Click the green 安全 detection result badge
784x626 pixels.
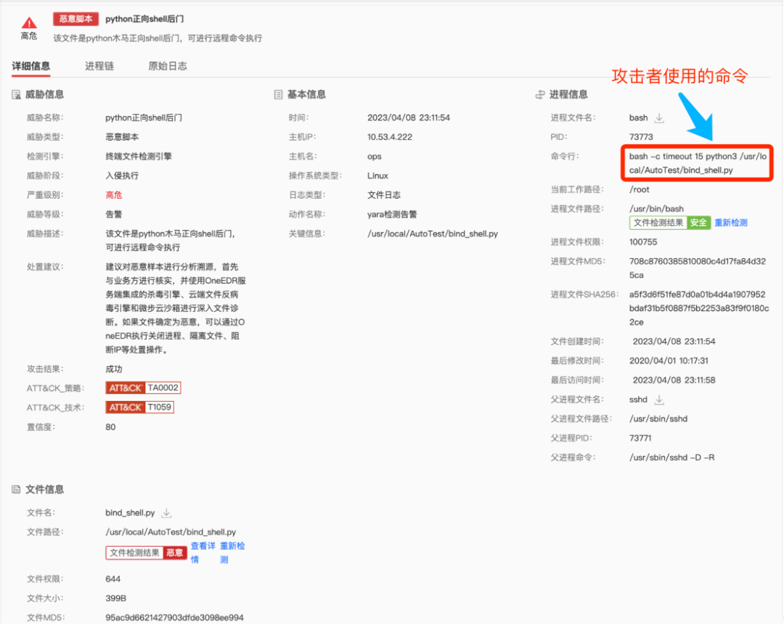click(698, 223)
